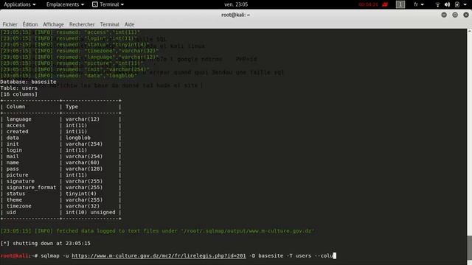Viewport: 472px width, 265px height.
Task: Click the 'Type' table header
Action: click(x=72, y=107)
